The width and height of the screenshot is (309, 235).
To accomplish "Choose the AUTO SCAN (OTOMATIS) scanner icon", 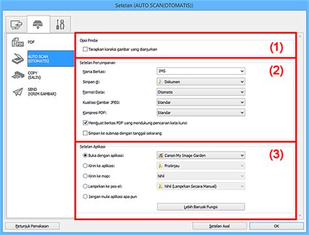I will (x=18, y=59).
